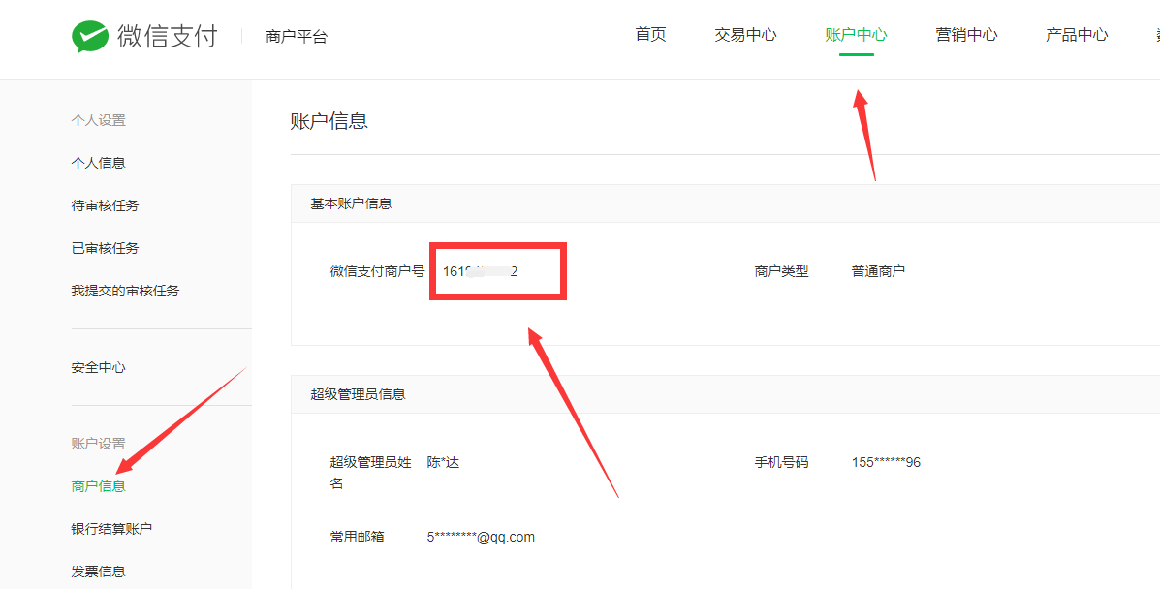Image resolution: width=1160 pixels, height=589 pixels.
Task: Click the masked 手机号码 value
Action: click(x=886, y=462)
